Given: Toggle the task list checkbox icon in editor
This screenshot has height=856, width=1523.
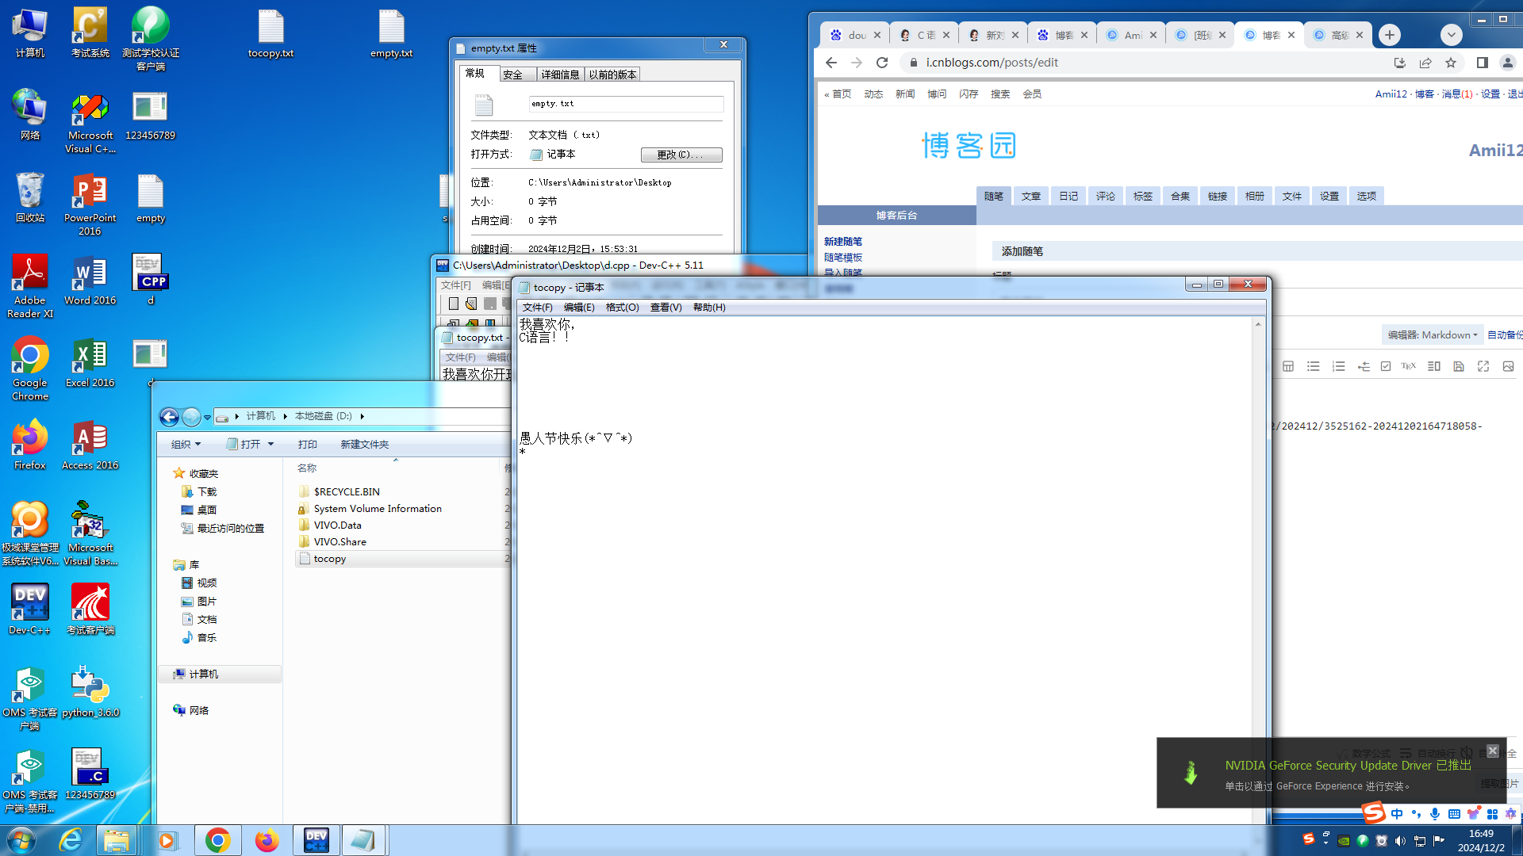Looking at the screenshot, I should pos(1386,366).
